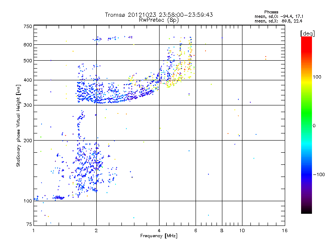The width and height of the screenshot is (335, 251).
Task: Click the y-axis tick label '75'
Action: [29, 224]
